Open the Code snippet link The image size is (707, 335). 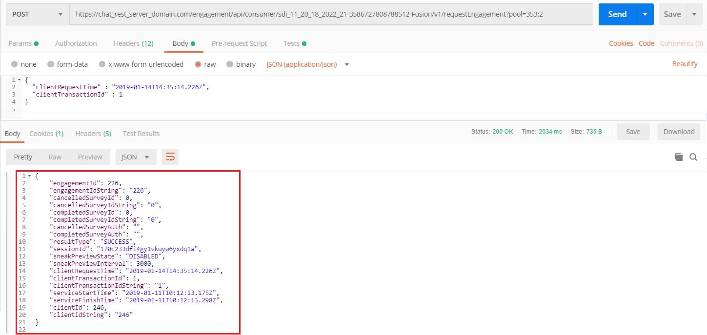646,43
